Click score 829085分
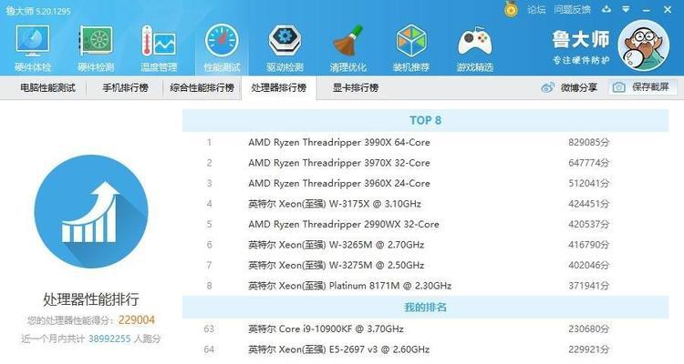 tap(589, 142)
